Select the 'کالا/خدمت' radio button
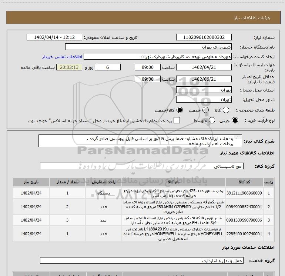The height and width of the screenshot is (276, 285). [x=180, y=110]
